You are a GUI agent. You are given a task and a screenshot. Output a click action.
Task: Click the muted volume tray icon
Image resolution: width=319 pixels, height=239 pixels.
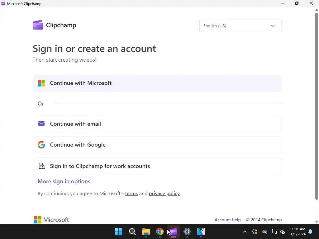click(x=282, y=232)
